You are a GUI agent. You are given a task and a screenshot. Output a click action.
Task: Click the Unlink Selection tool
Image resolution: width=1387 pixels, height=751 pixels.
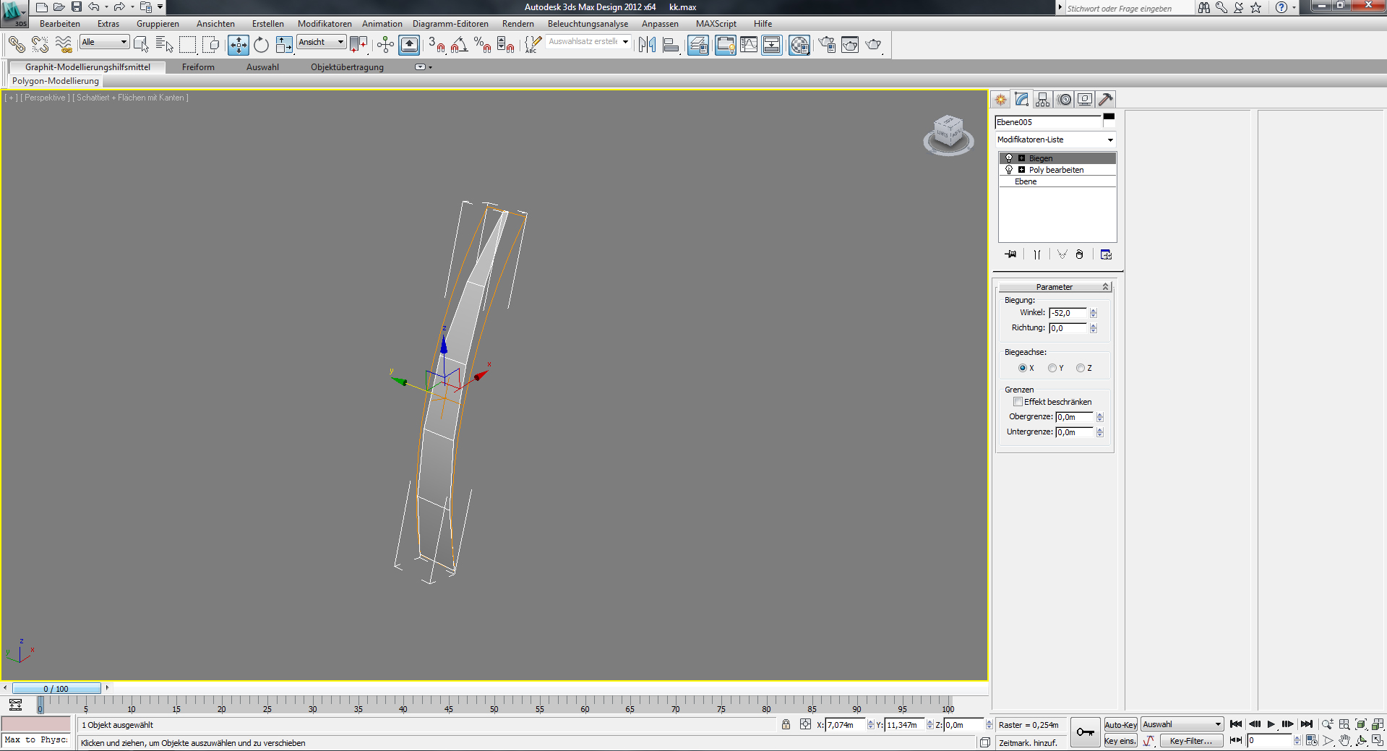(x=40, y=45)
